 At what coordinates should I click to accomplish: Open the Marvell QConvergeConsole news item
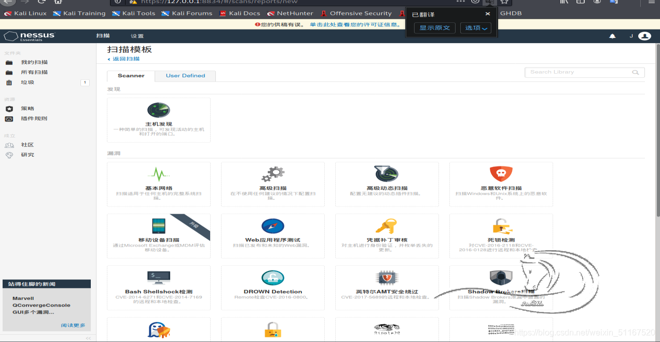point(42,305)
